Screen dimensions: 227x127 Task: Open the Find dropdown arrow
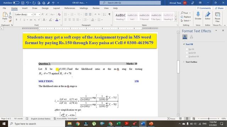pyautogui.click(x=190, y=13)
